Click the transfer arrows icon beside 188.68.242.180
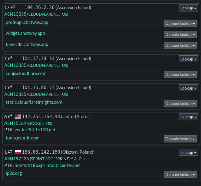201x186 pixels. pos(10,152)
